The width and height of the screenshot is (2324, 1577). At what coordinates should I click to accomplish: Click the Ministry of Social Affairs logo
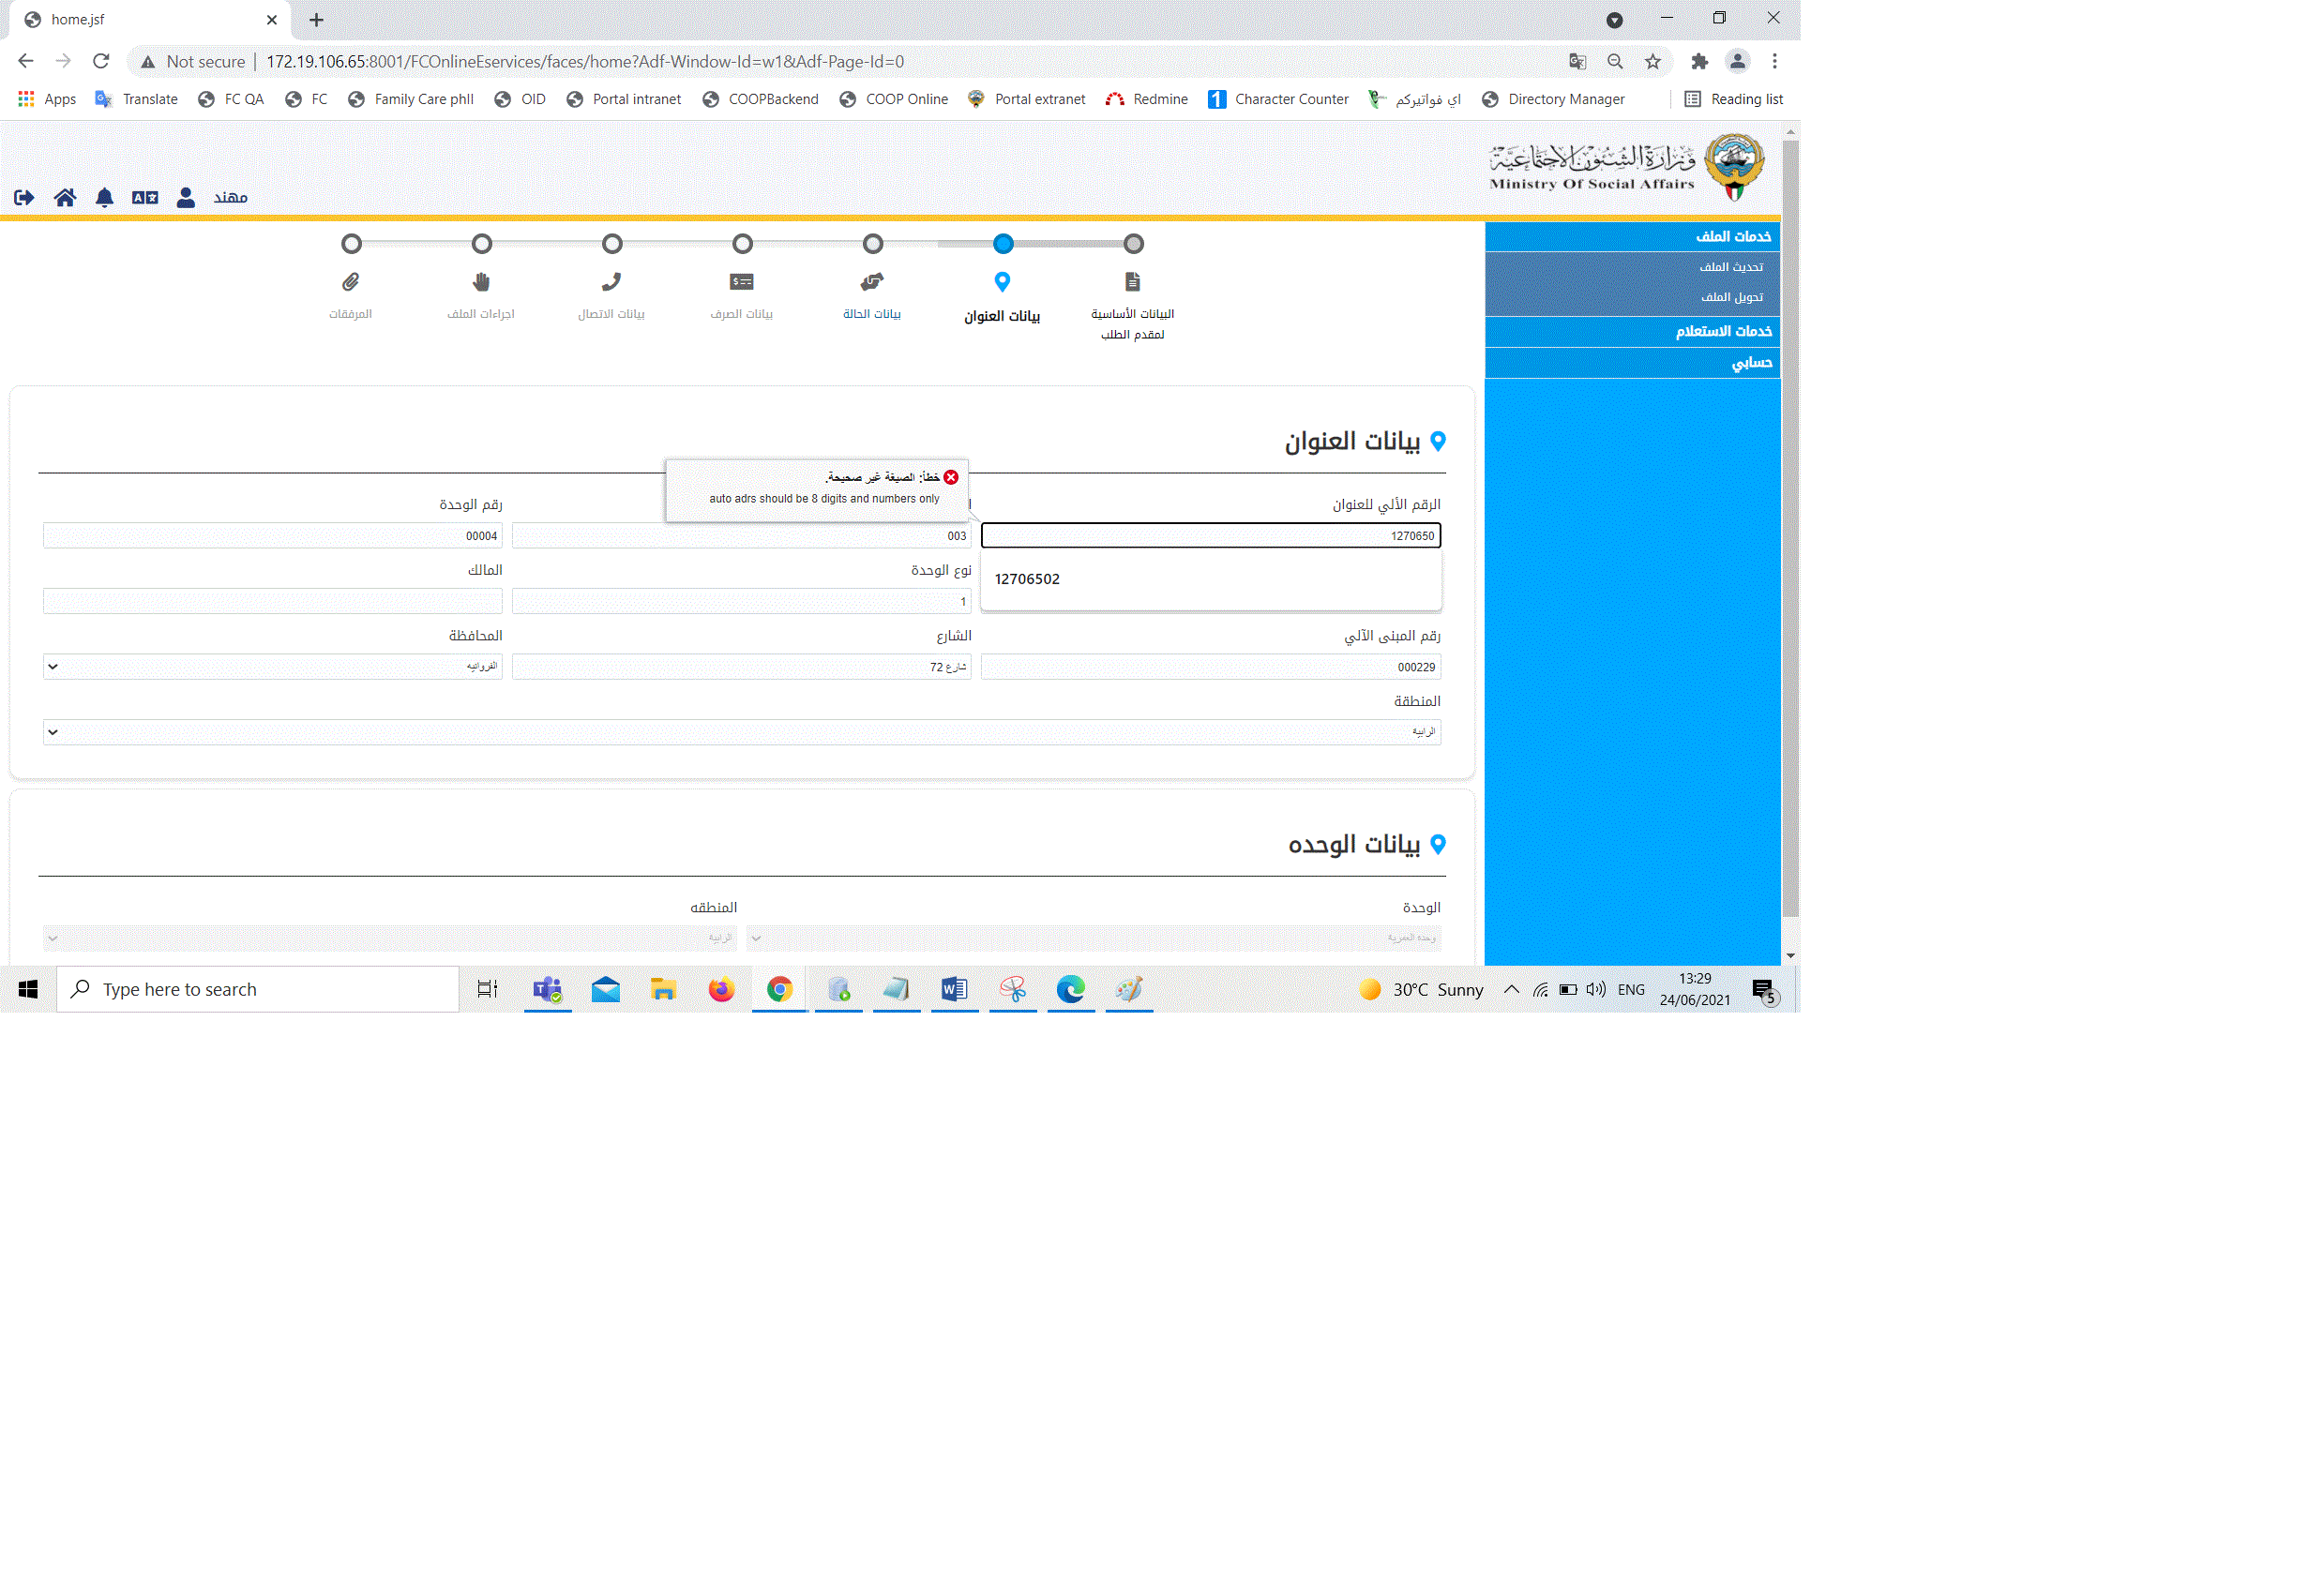pos(1627,167)
